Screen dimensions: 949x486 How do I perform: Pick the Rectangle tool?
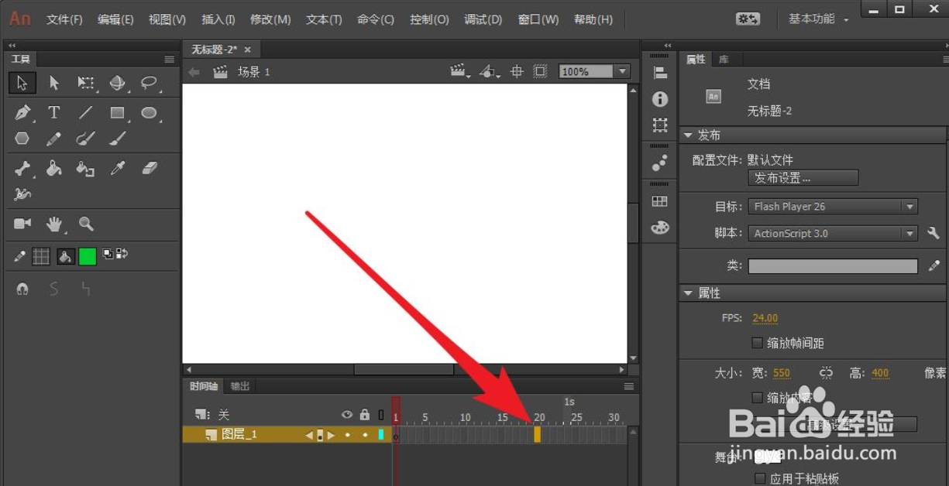117,113
